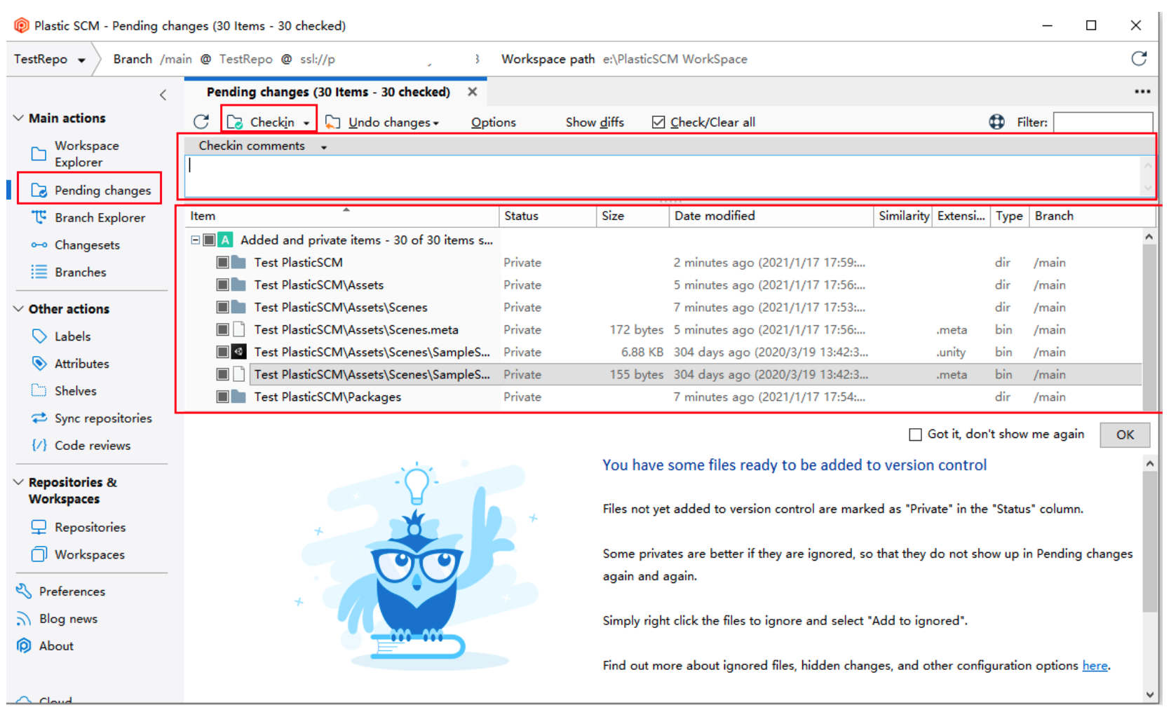1171x712 pixels.
Task: Open Blog news
Action: pyautogui.click(x=68, y=619)
